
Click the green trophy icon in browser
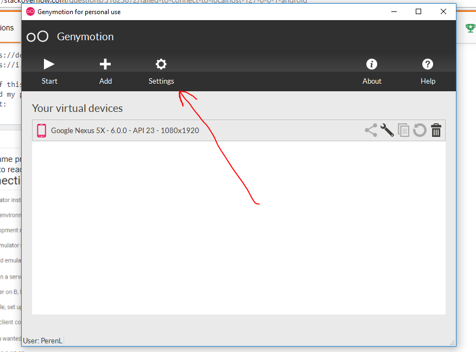tap(470, 28)
